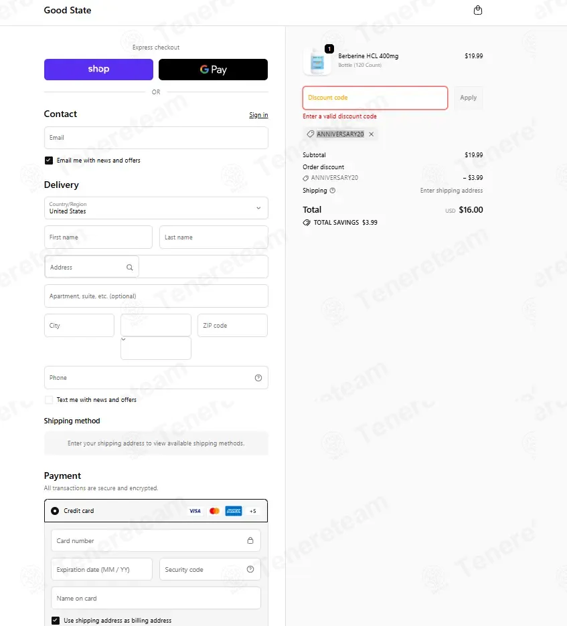Screen dimensions: 567x626
Task: Click the card number lock icon
Action: 250,540
